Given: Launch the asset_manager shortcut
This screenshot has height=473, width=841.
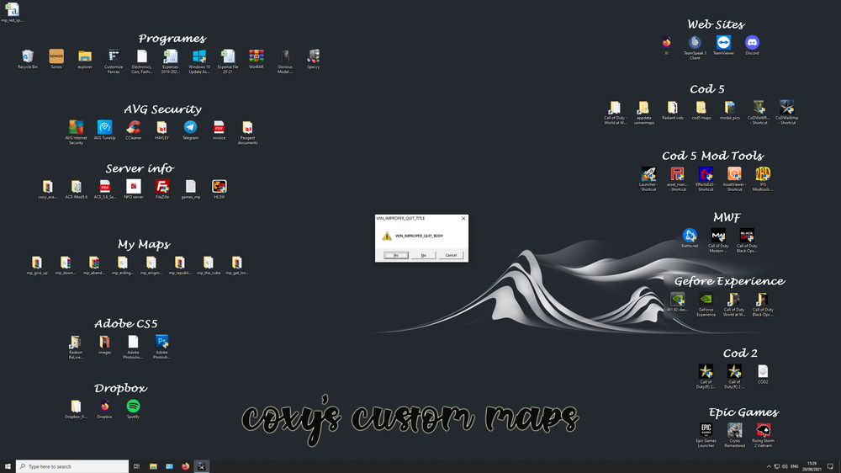Looking at the screenshot, I should click(x=677, y=178).
